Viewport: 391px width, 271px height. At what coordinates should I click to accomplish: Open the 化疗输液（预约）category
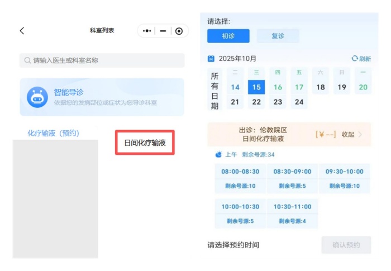(54, 133)
